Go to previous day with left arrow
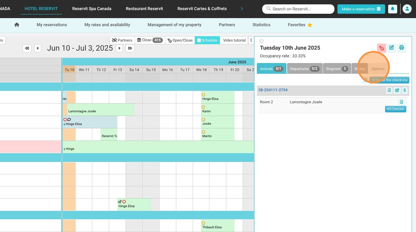416x232 pixels. (38, 48)
